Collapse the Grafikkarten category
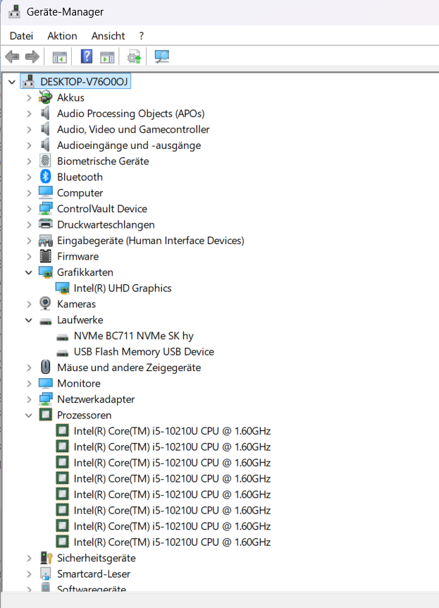Viewport: 439px width, 608px height. pyautogui.click(x=29, y=272)
